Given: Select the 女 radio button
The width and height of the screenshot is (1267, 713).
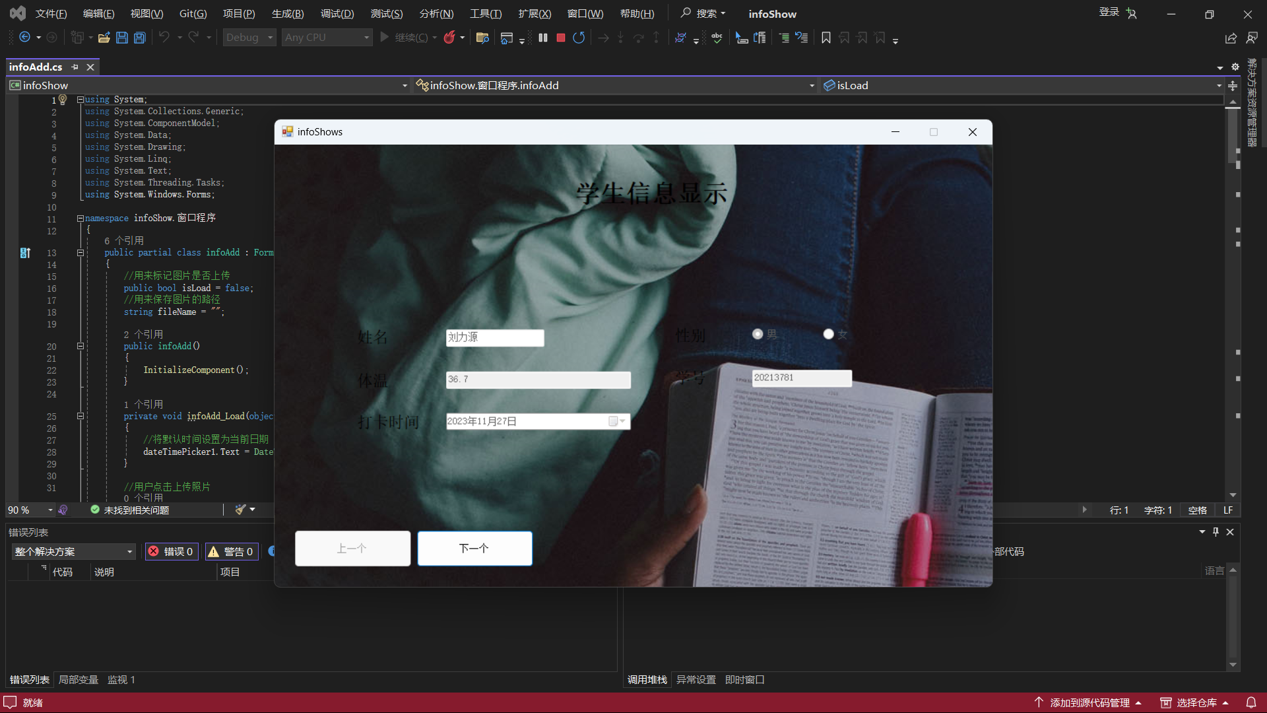Looking at the screenshot, I should pos(828,334).
